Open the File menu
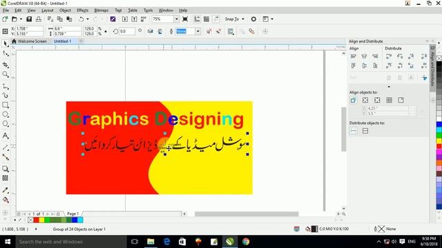 pos(6,10)
